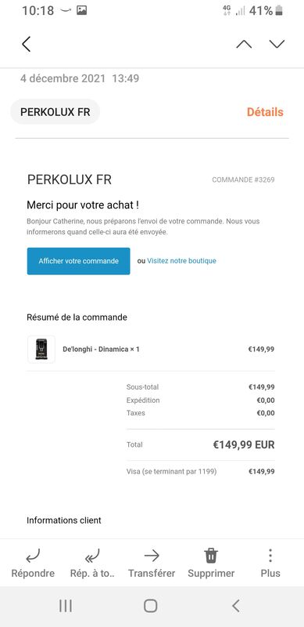Image resolution: width=304 pixels, height=627 pixels.
Task: Tap the Transférer forward arrow icon
Action: point(152,556)
